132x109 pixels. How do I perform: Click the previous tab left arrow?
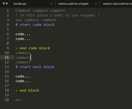[3, 3]
